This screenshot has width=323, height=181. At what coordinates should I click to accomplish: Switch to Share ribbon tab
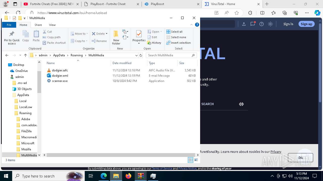pyautogui.click(x=38, y=25)
